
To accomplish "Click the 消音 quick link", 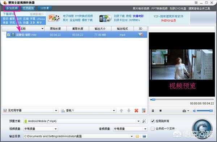I will 5,23.
